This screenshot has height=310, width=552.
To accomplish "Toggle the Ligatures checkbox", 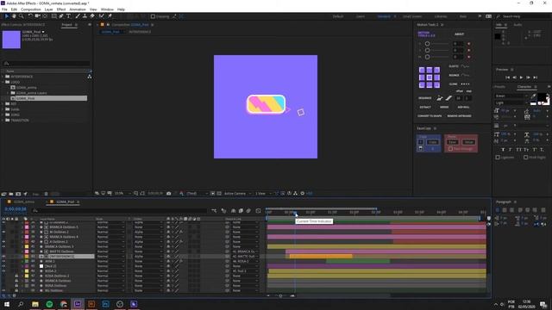I will pyautogui.click(x=498, y=158).
